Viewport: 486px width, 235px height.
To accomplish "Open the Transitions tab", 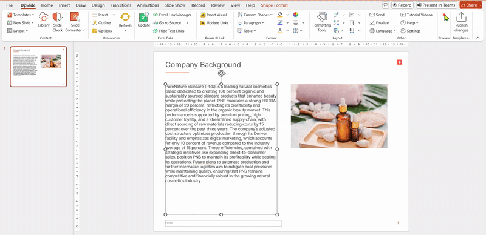I will [121, 5].
